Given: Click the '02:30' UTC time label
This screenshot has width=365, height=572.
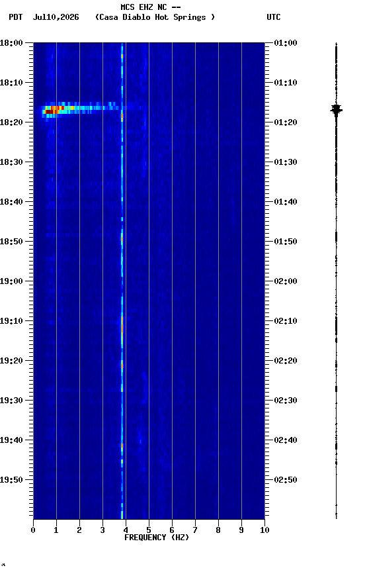Looking at the screenshot, I should coord(286,401).
